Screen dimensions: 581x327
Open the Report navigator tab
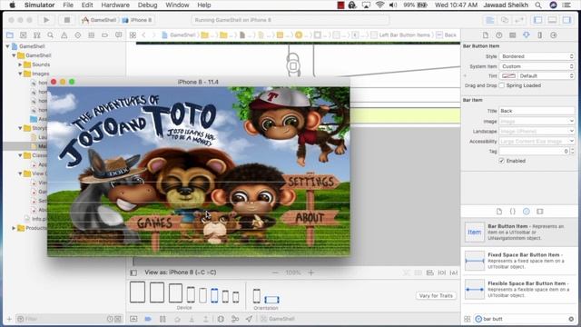[x=119, y=35]
